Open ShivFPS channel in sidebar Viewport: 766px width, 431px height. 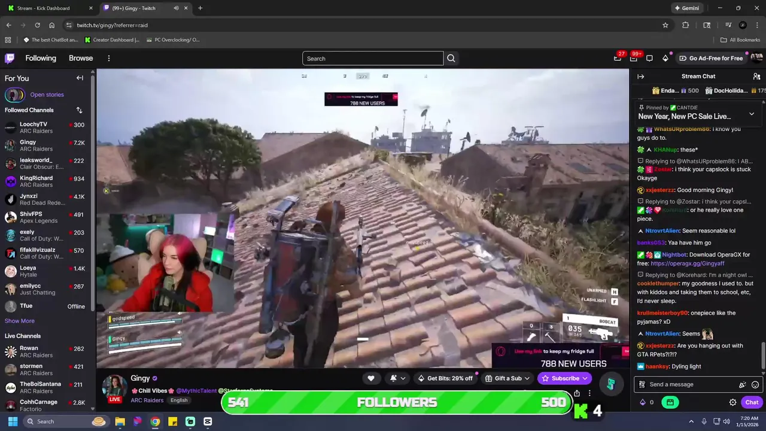pyautogui.click(x=45, y=217)
